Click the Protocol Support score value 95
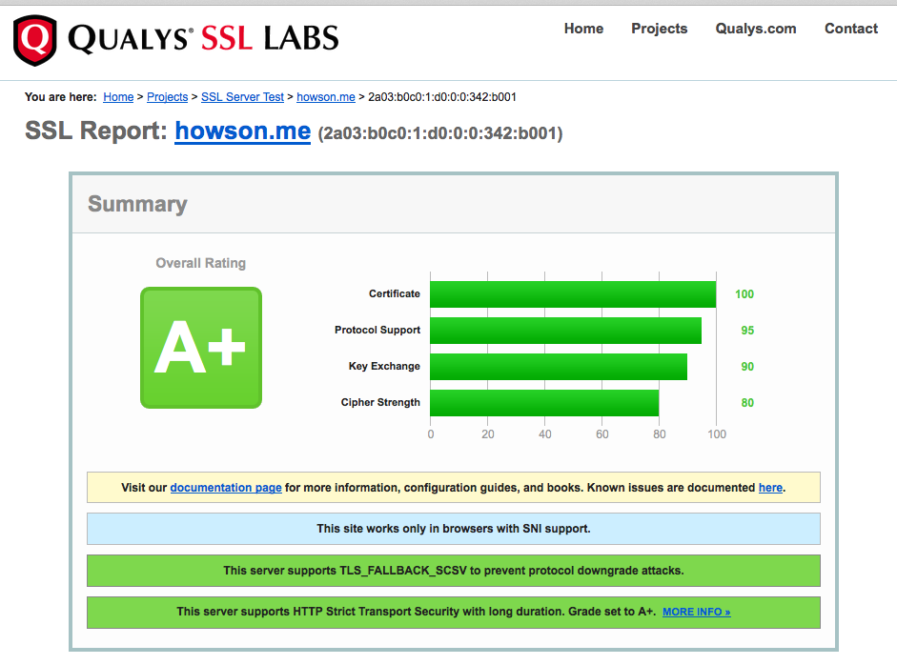Viewport: 897px width, 665px height. click(747, 331)
